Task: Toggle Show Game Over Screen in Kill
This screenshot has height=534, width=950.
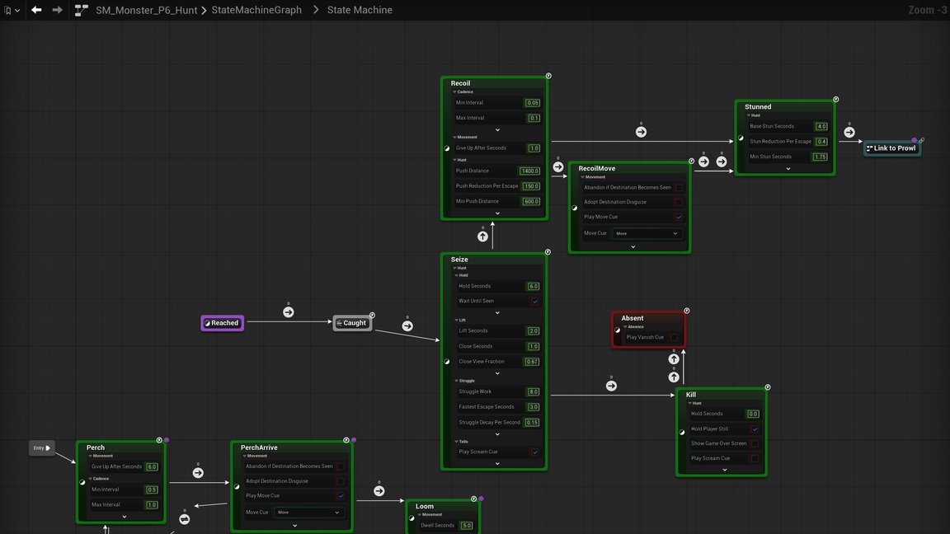Action: (x=755, y=444)
